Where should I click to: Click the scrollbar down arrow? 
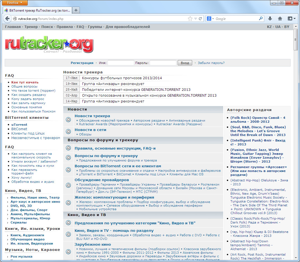pyautogui.click(x=296, y=258)
